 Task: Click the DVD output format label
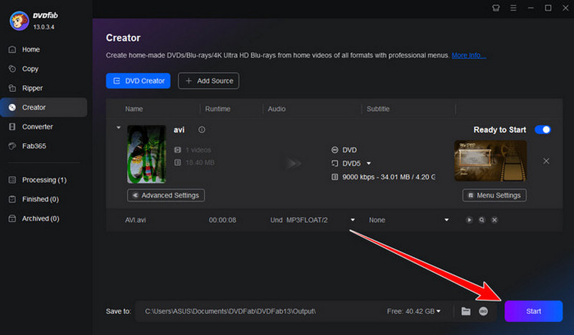click(x=349, y=150)
